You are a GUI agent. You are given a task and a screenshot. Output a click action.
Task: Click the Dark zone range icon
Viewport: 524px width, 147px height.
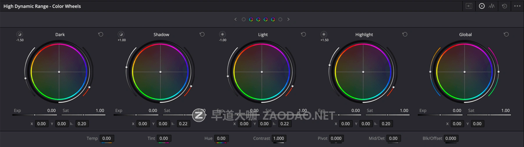click(20, 34)
